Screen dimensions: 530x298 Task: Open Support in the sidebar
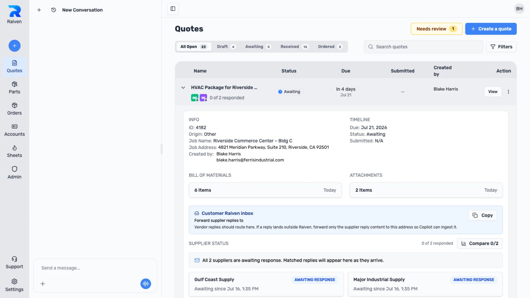click(x=14, y=263)
